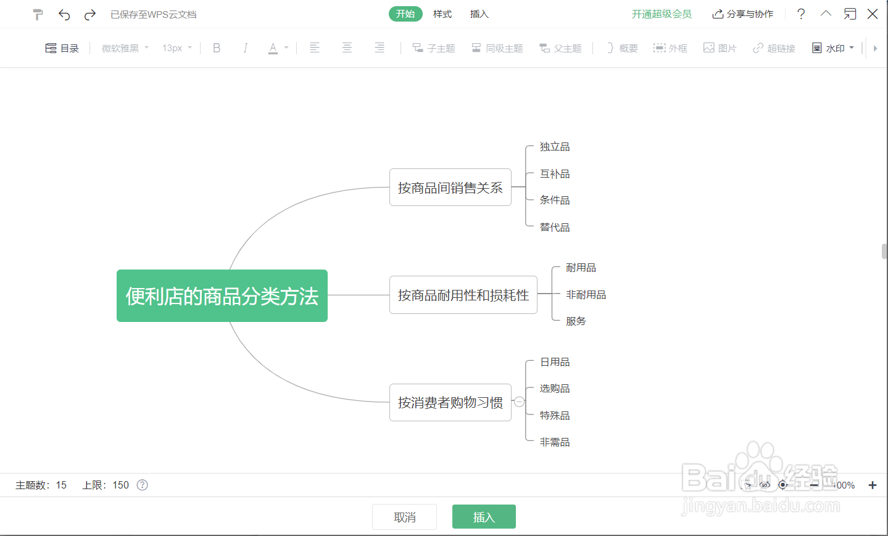The height and width of the screenshot is (536, 888).
Task: Switch to the 样式 tab
Action: pyautogui.click(x=442, y=14)
